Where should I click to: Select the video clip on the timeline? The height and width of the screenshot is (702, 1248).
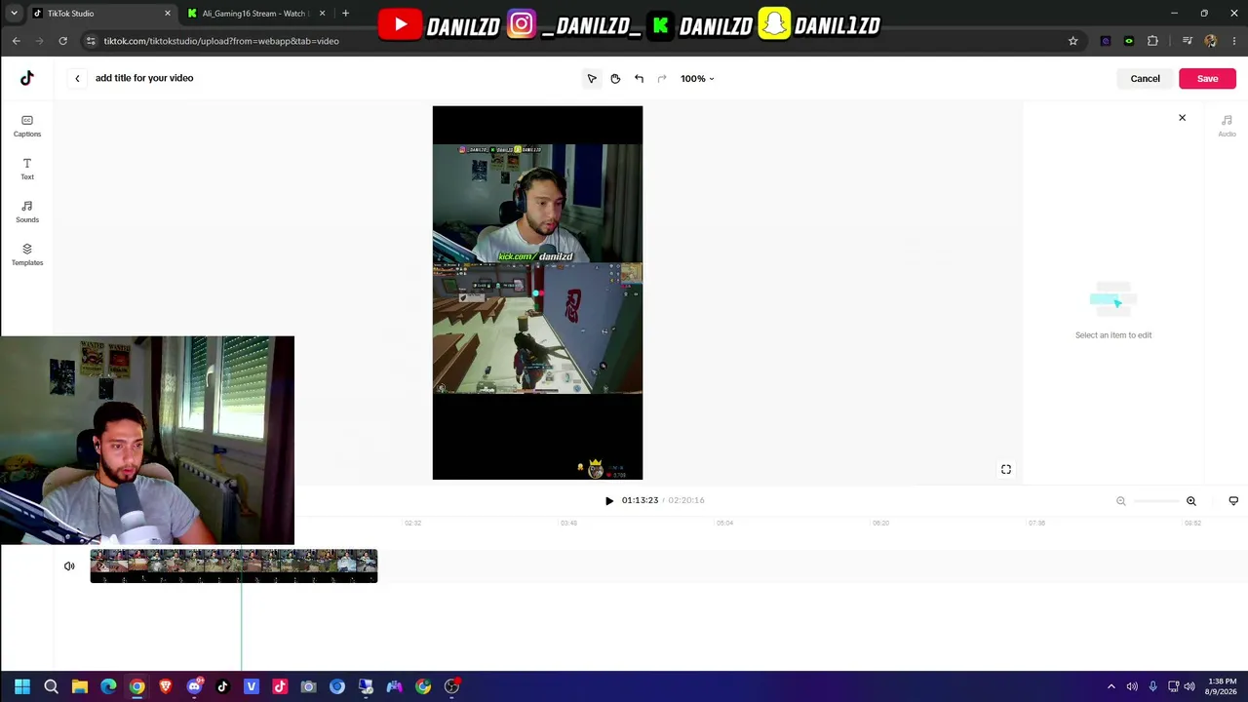[x=233, y=565]
